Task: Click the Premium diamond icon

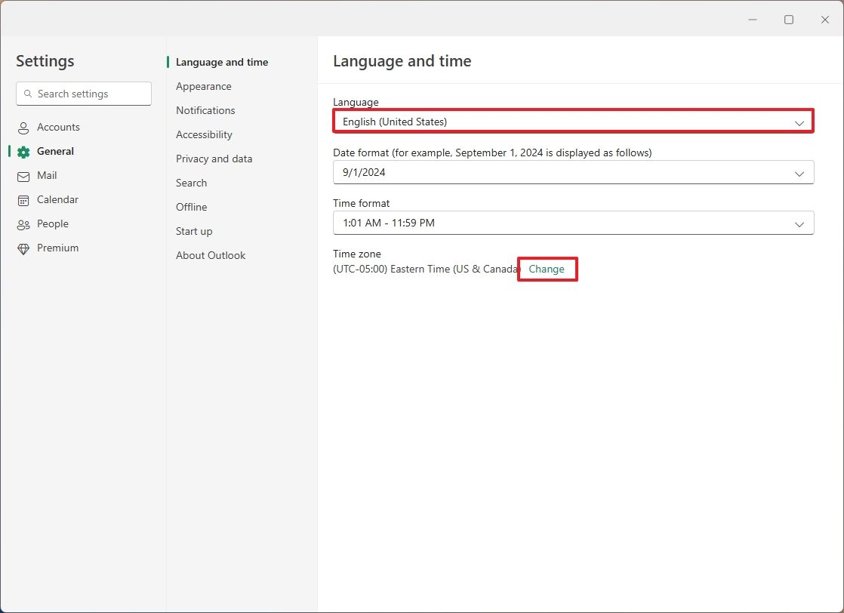Action: point(23,248)
